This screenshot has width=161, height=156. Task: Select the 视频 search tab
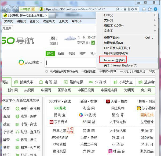tap(72, 54)
